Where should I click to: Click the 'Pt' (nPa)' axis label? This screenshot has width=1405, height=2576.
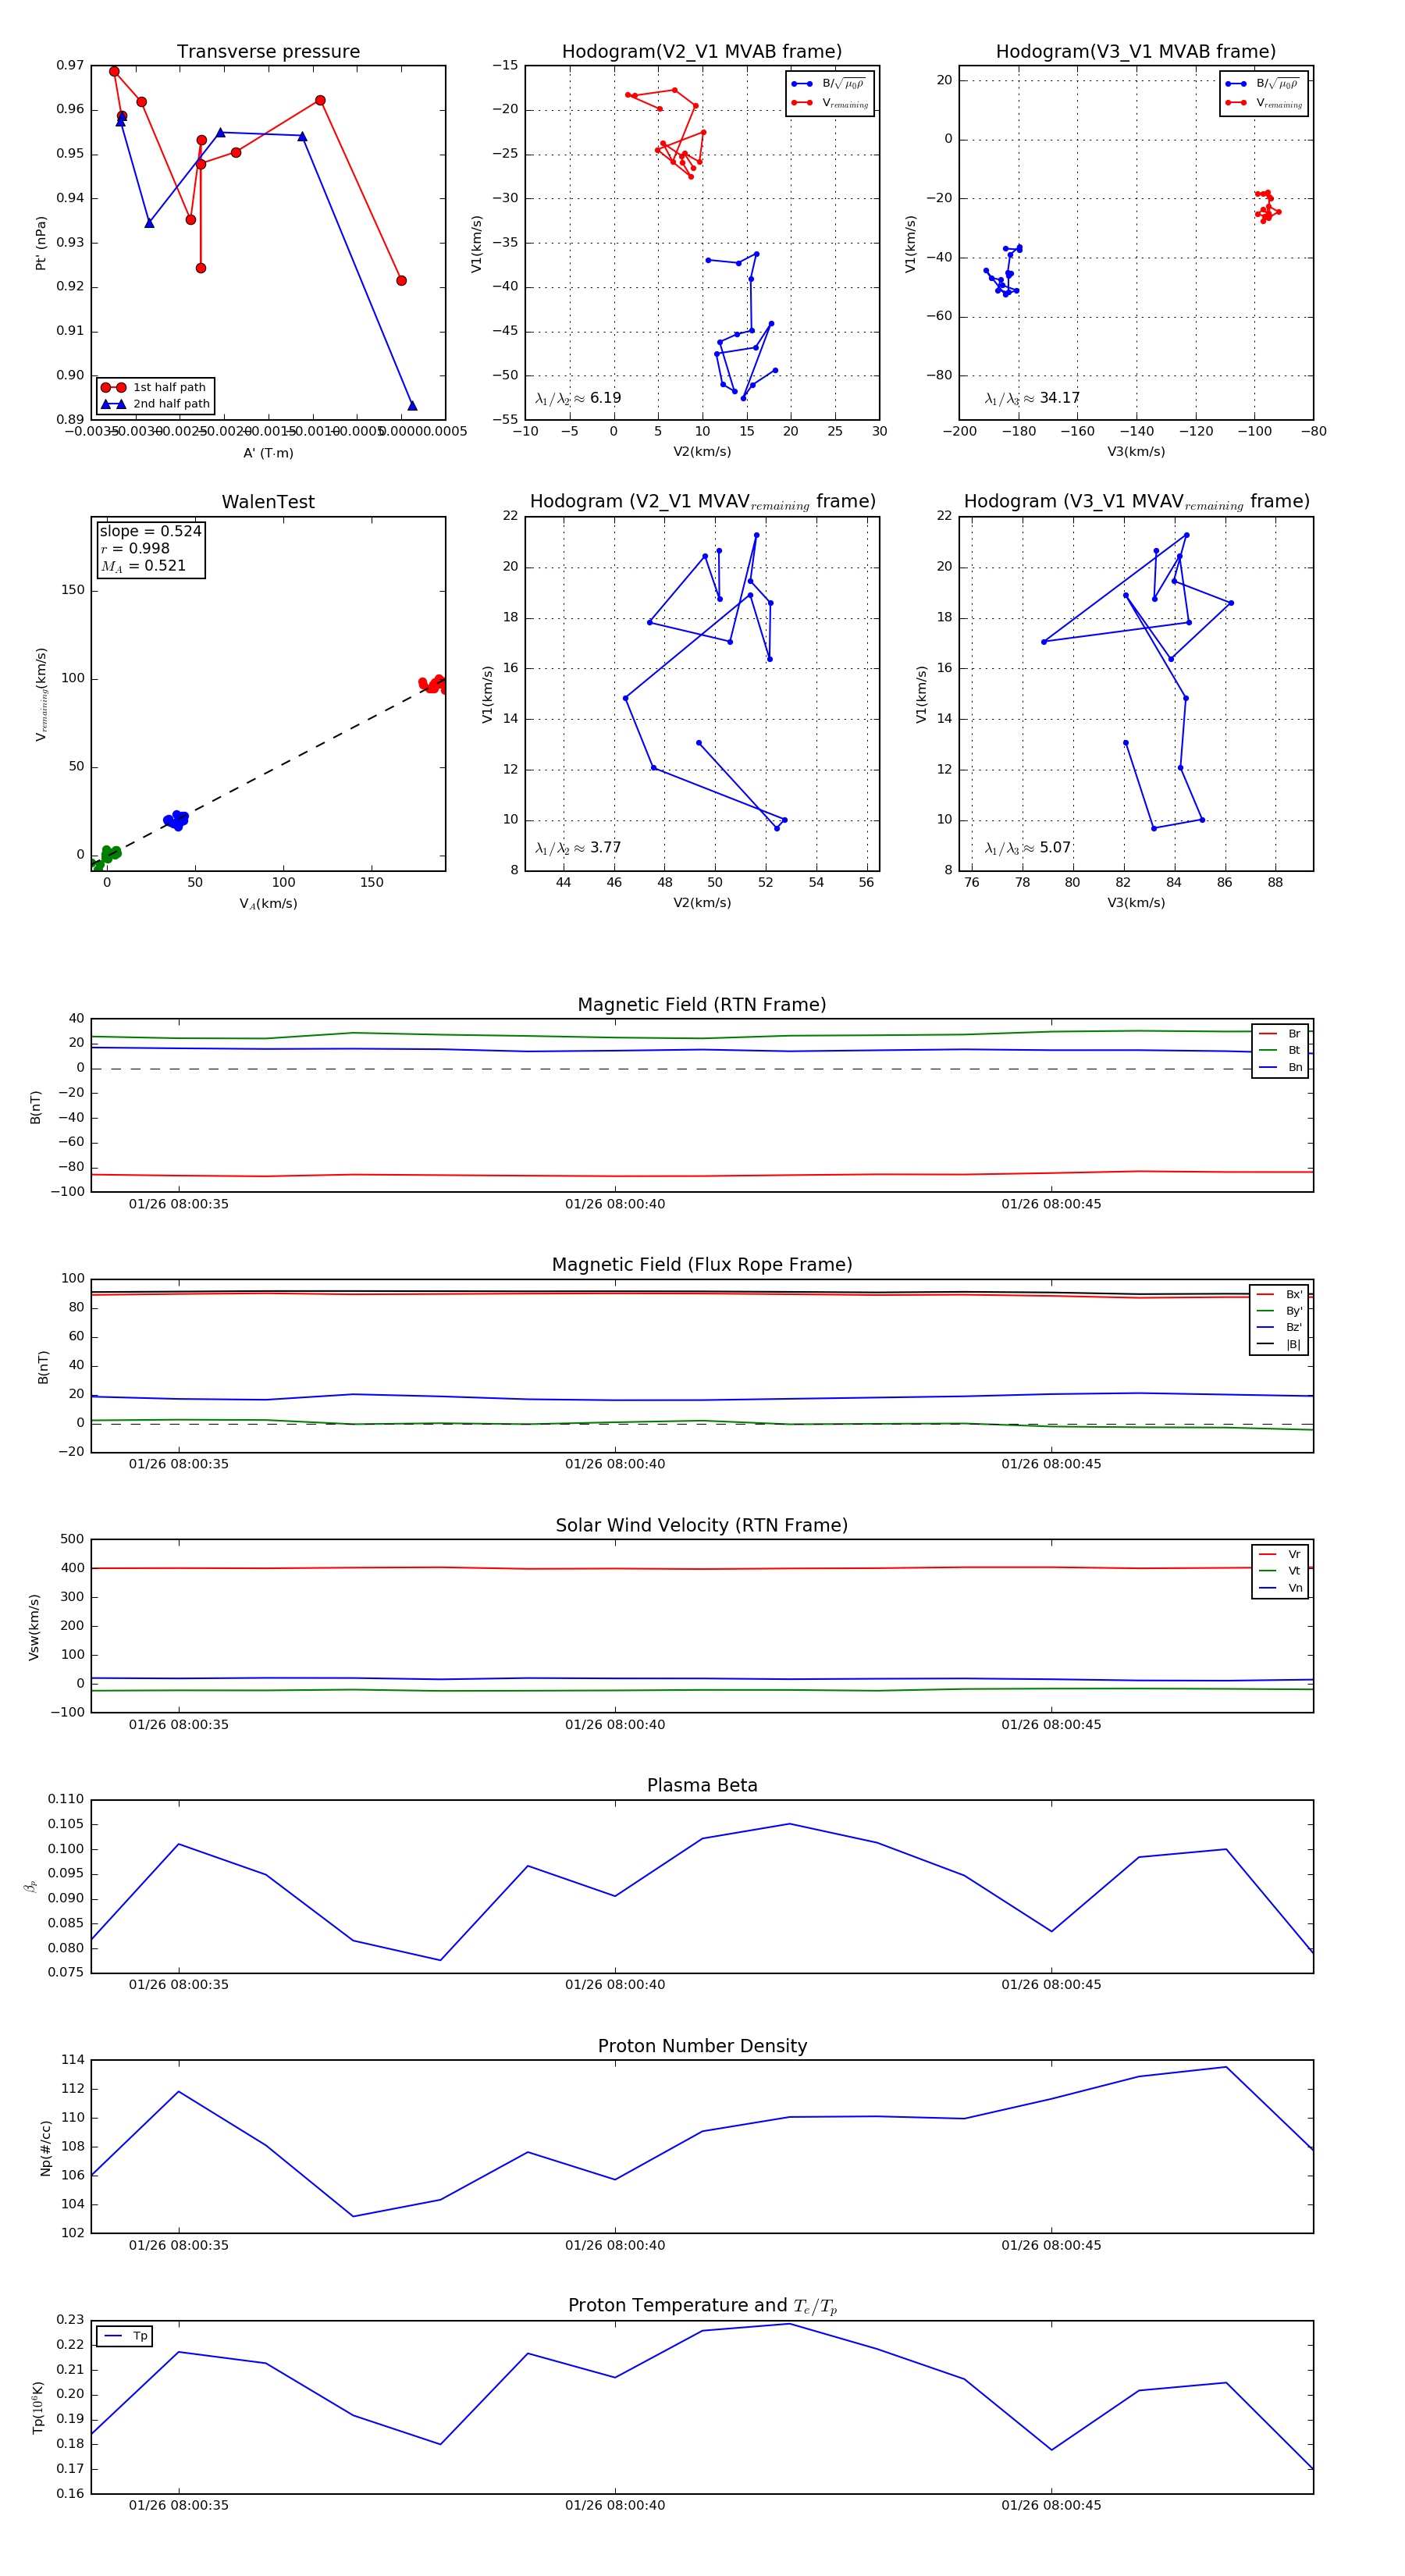pos(41,243)
